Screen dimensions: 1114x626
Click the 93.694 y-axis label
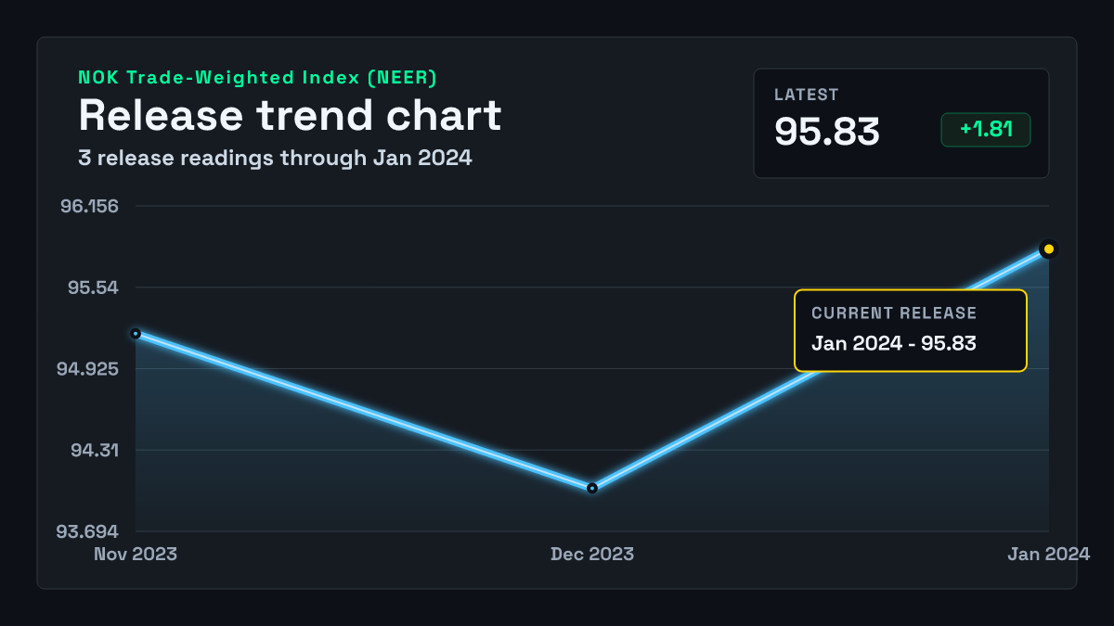(88, 532)
